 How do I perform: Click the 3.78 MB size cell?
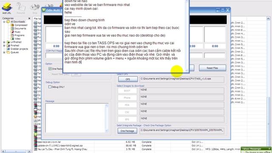[x=130, y=149]
